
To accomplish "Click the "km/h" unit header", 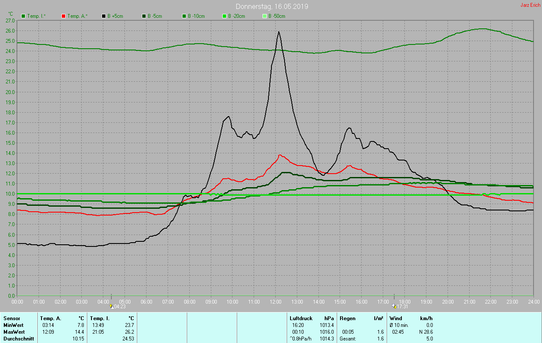I will [426, 318].
